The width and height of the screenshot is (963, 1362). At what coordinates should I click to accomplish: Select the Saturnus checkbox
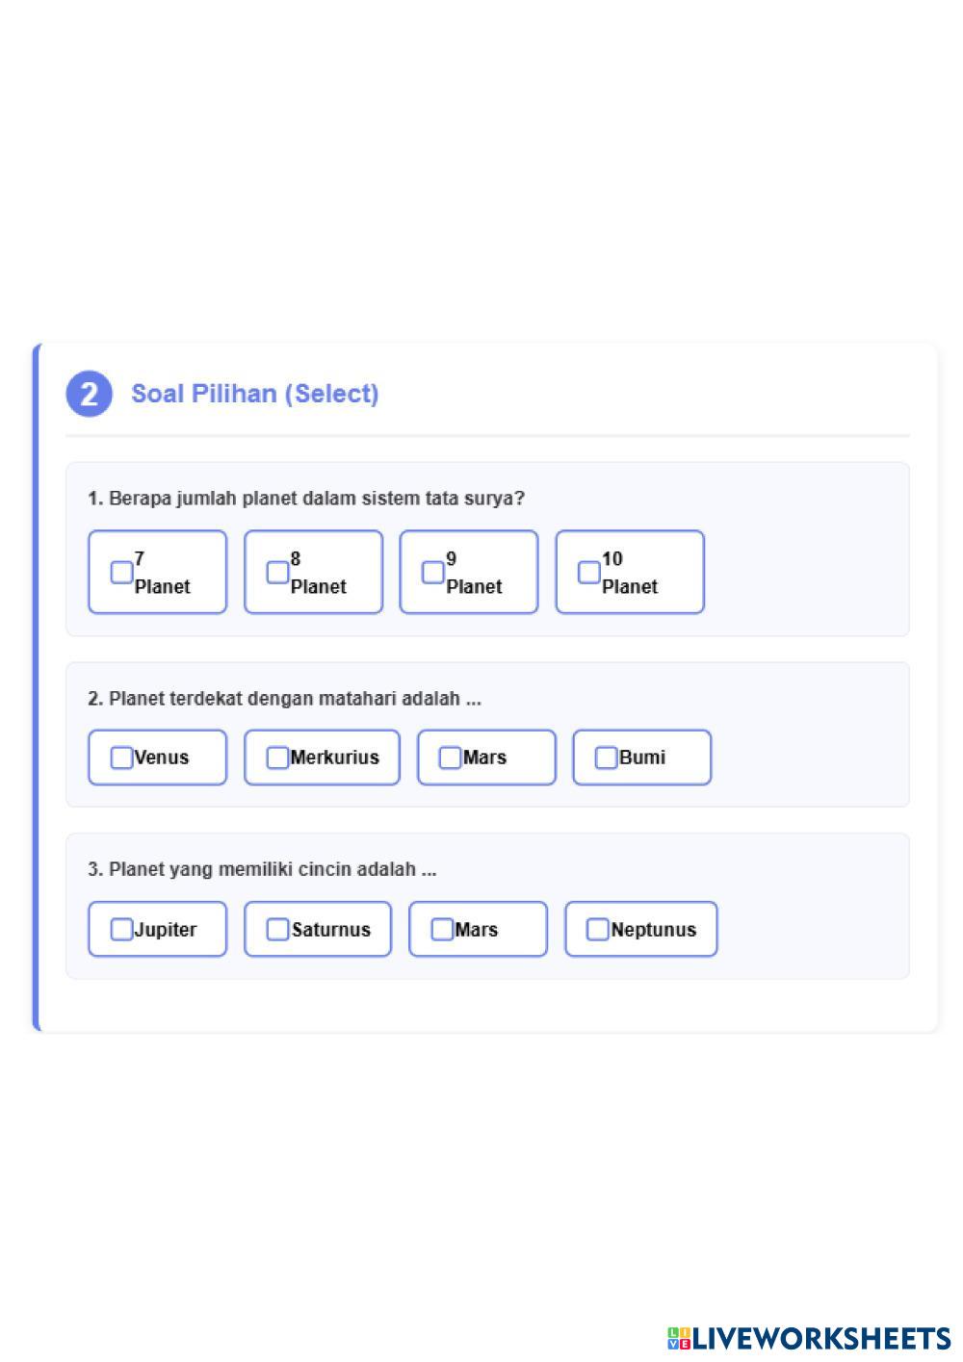pos(277,929)
